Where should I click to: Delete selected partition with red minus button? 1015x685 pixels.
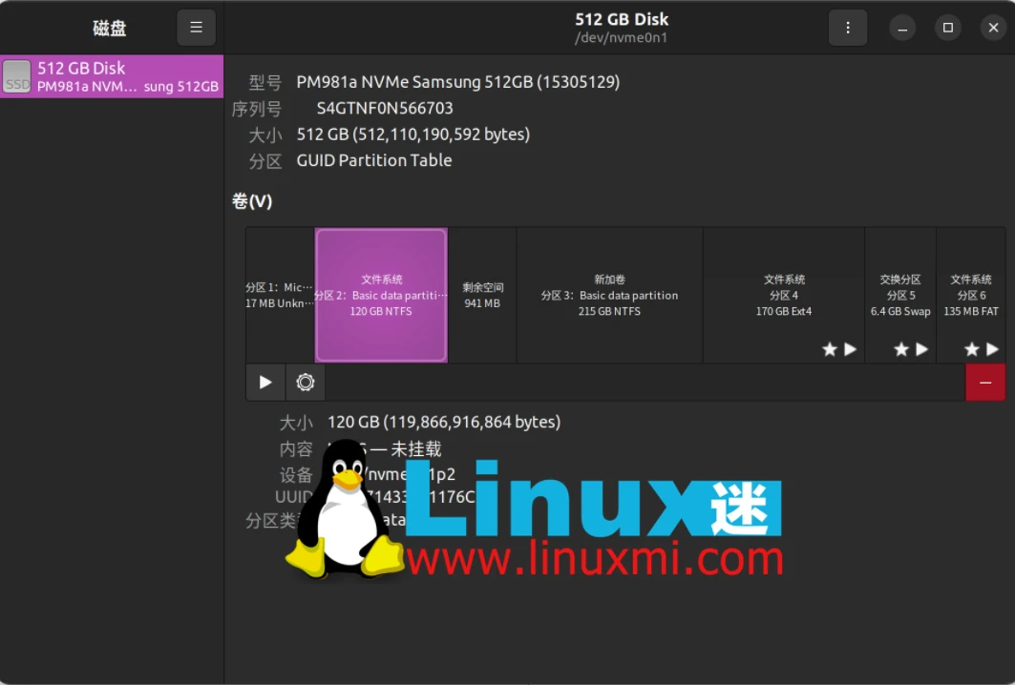coord(984,383)
